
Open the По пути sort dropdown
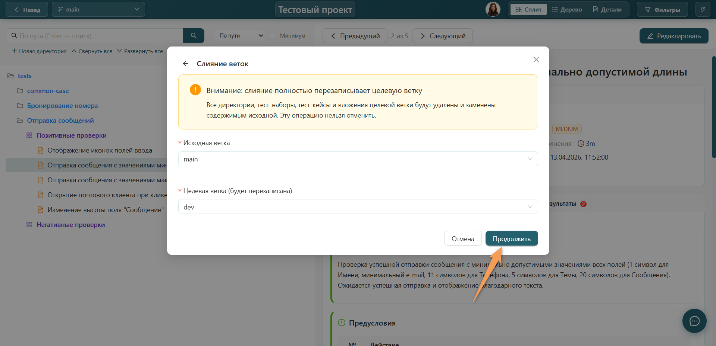click(239, 36)
